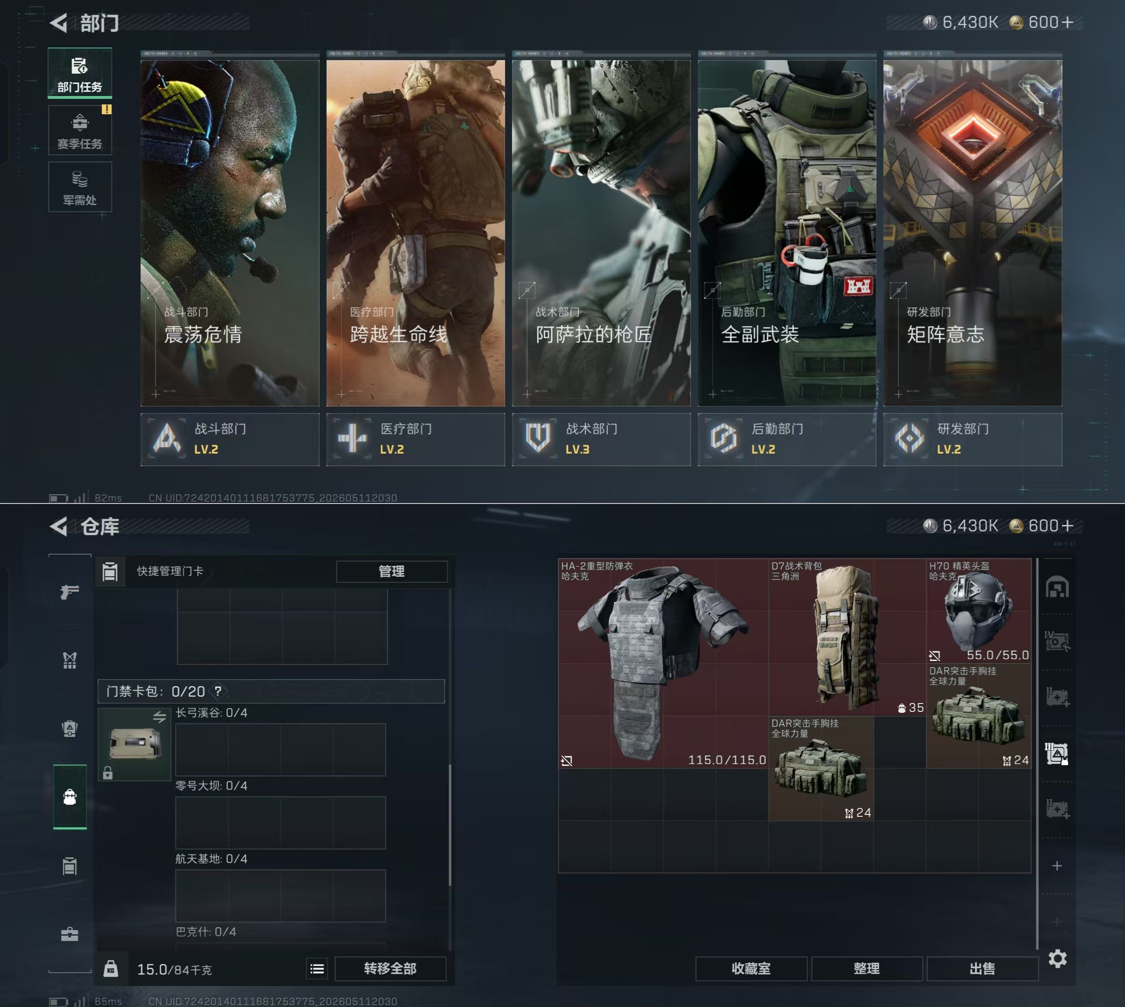
Task: Open the toolbox category in 仓库 sidebar
Action: point(70,935)
